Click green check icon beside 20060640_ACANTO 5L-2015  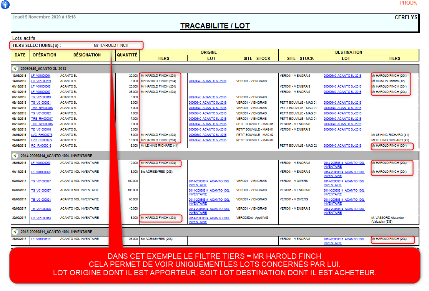click(15, 68)
